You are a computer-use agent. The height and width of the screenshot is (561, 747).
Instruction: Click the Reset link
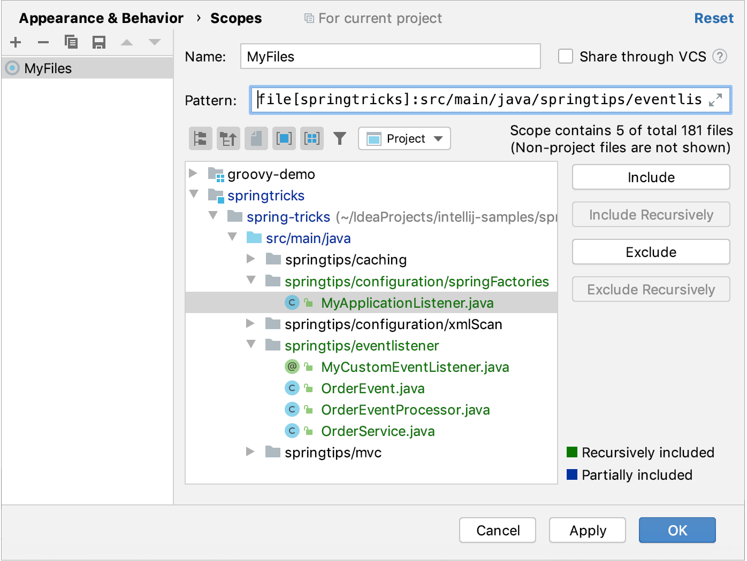[x=713, y=18]
